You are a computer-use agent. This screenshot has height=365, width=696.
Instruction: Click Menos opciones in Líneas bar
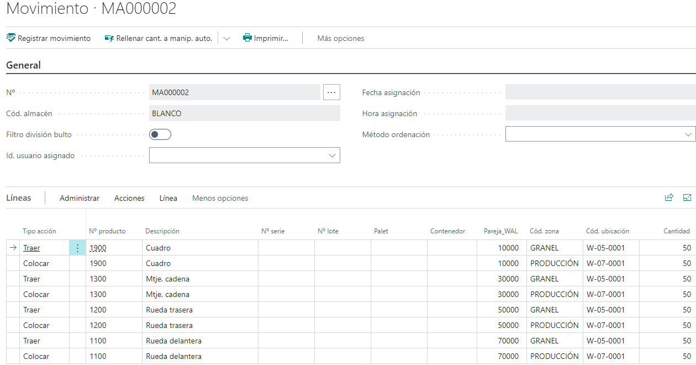[220, 198]
